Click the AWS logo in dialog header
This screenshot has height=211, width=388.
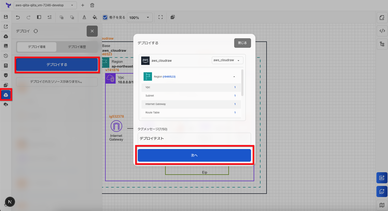click(x=145, y=61)
